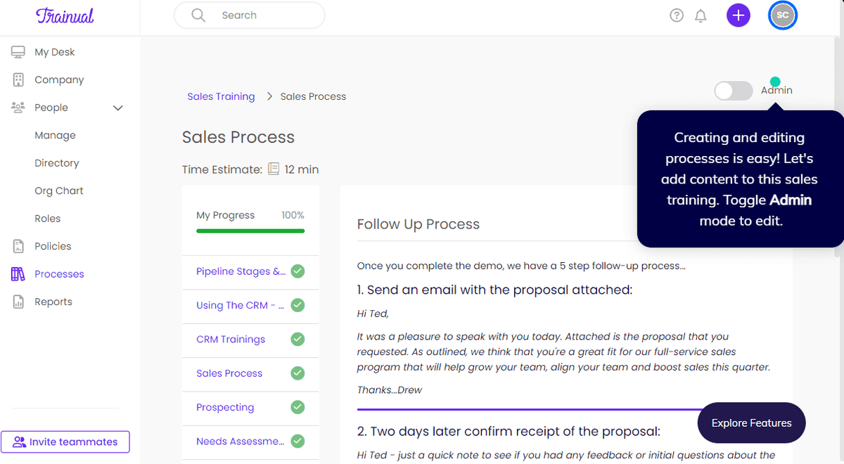Screen dimensions: 844x464
Task: Click the search magnifier icon
Action: tap(198, 15)
